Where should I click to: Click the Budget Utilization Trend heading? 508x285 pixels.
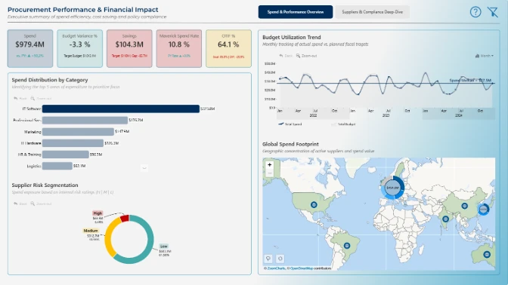(x=292, y=37)
